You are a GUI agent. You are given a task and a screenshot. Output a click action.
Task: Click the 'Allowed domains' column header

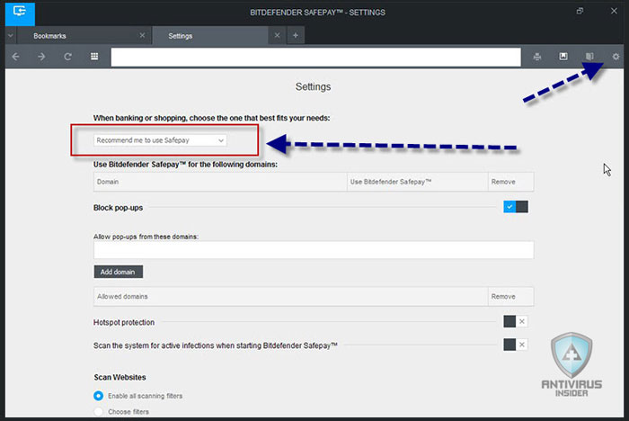291,297
